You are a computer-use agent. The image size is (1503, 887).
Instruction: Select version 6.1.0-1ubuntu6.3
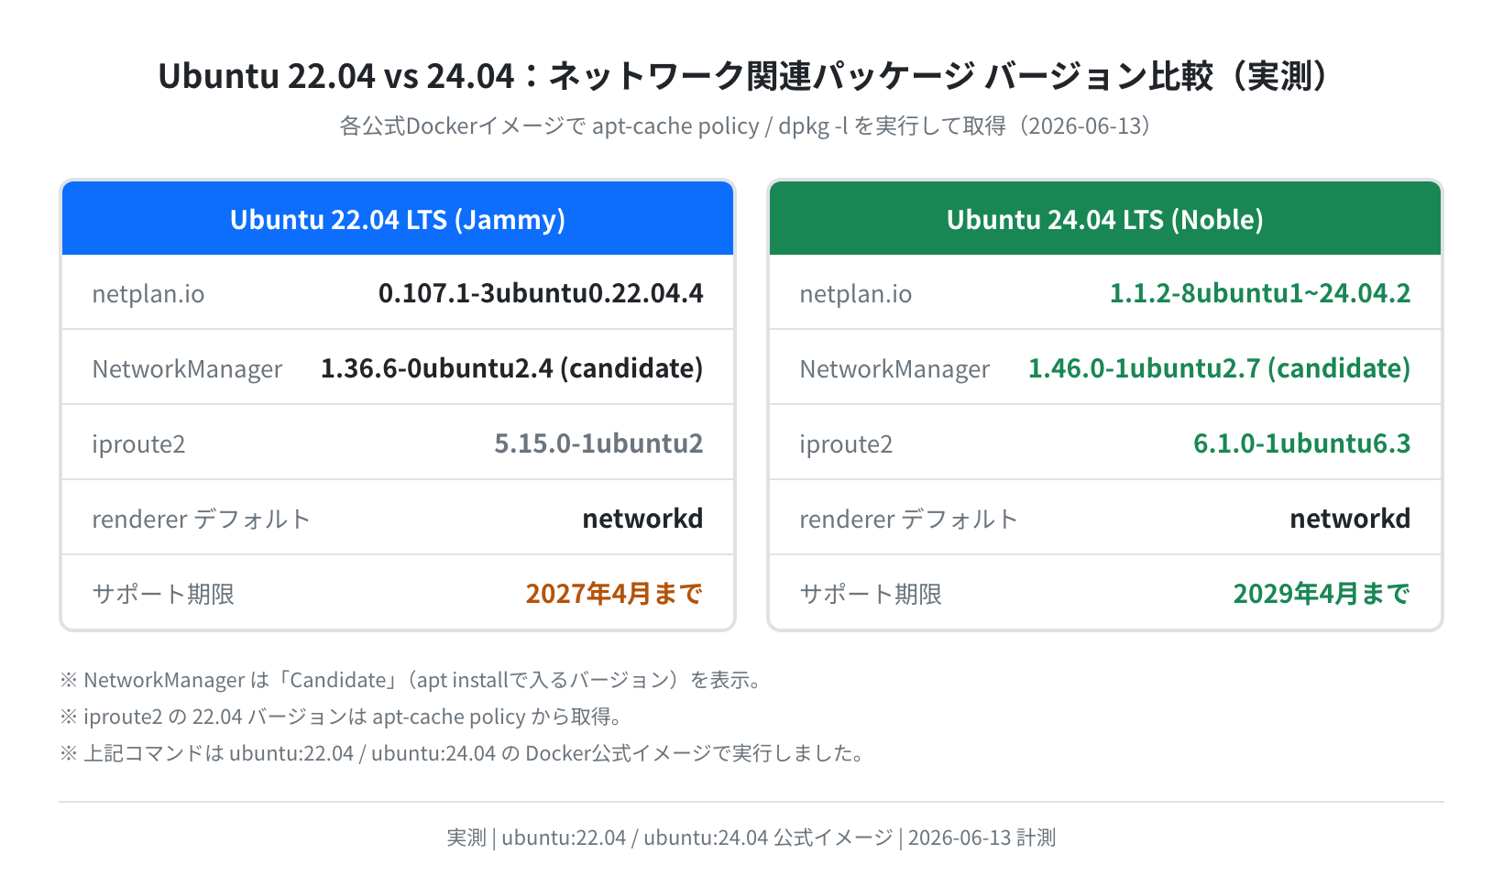pyautogui.click(x=1301, y=443)
